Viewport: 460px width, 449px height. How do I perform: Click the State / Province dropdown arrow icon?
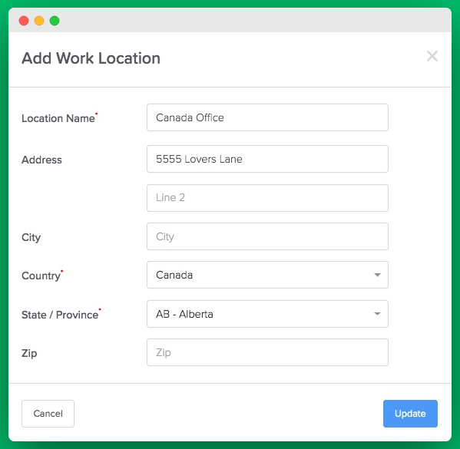pyautogui.click(x=377, y=314)
